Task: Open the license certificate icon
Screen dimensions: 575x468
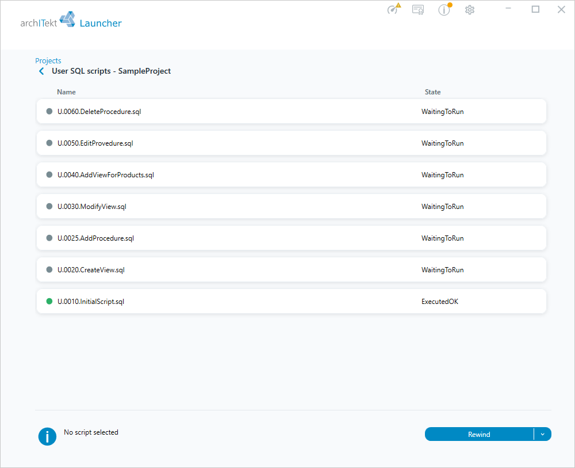Action: (x=418, y=10)
